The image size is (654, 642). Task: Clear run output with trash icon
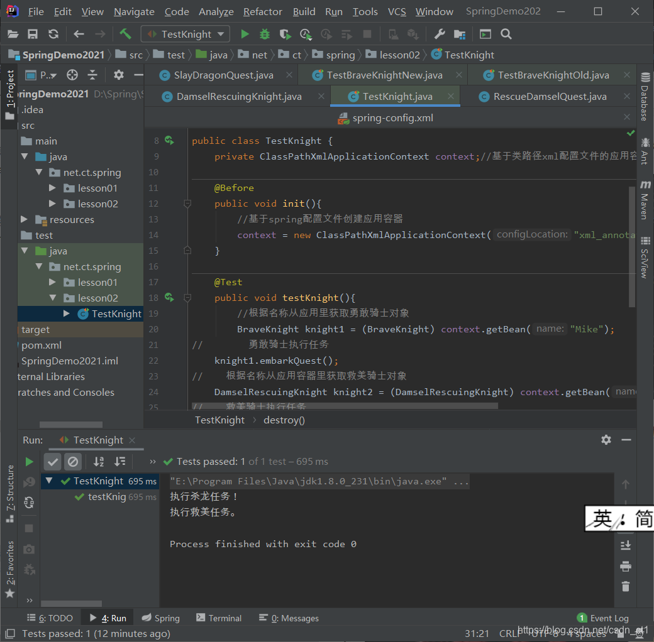coord(626,587)
